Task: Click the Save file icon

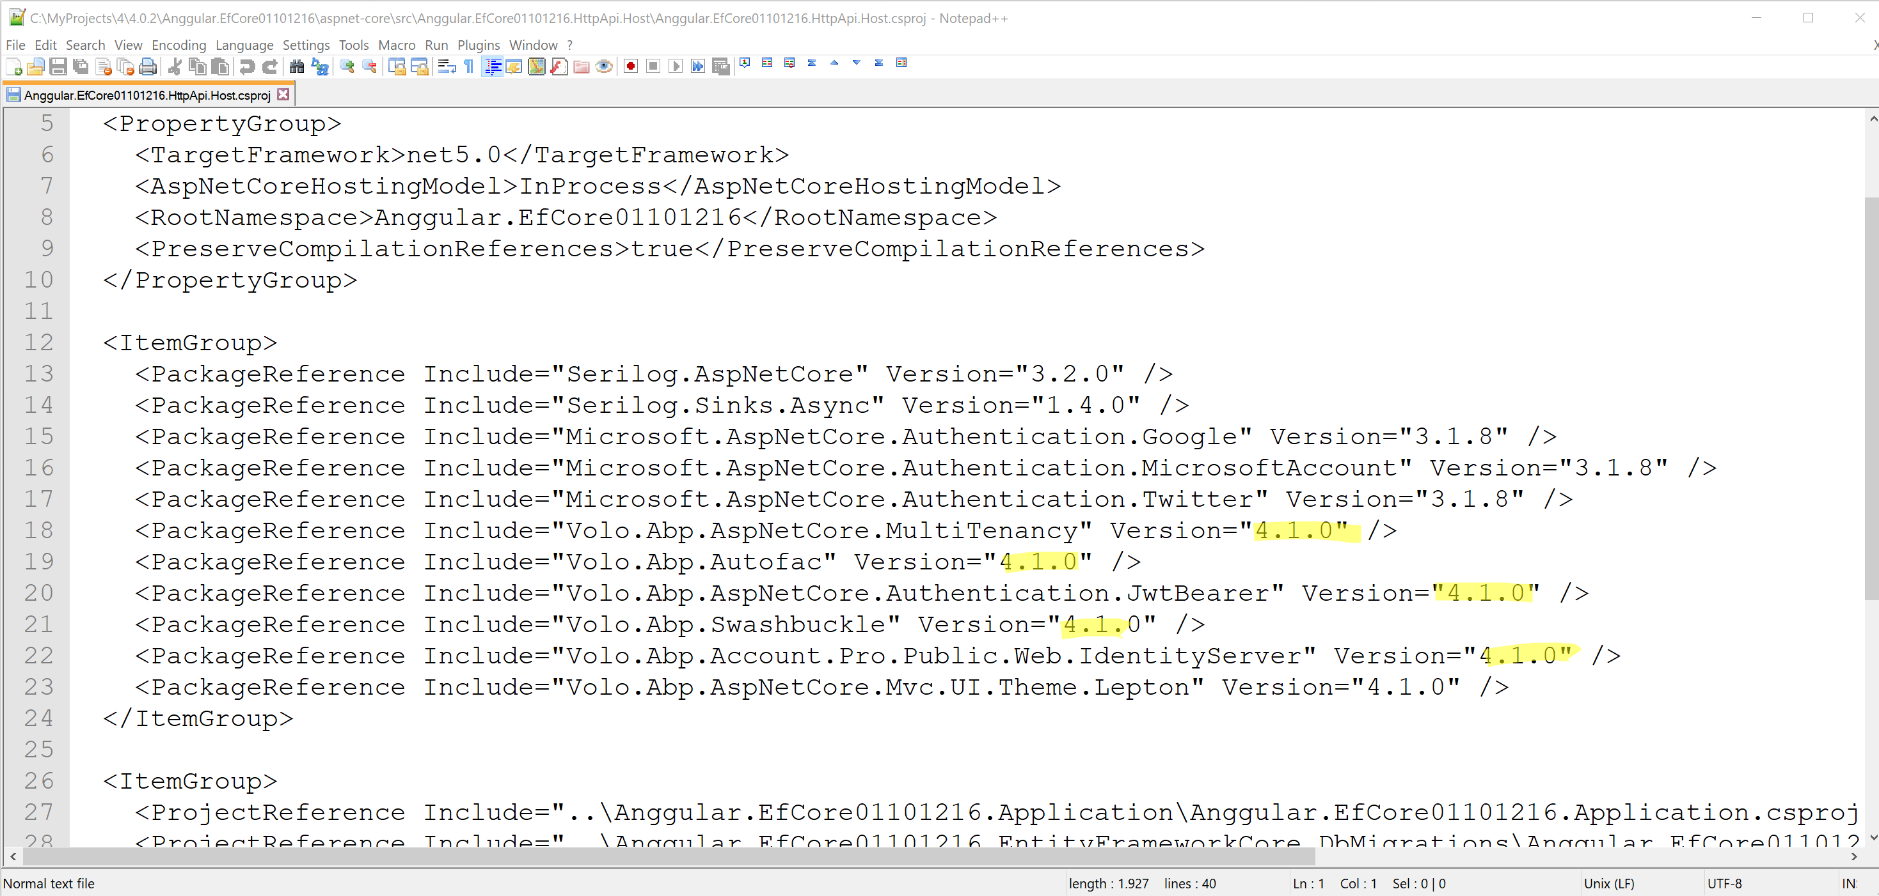Action: (58, 67)
